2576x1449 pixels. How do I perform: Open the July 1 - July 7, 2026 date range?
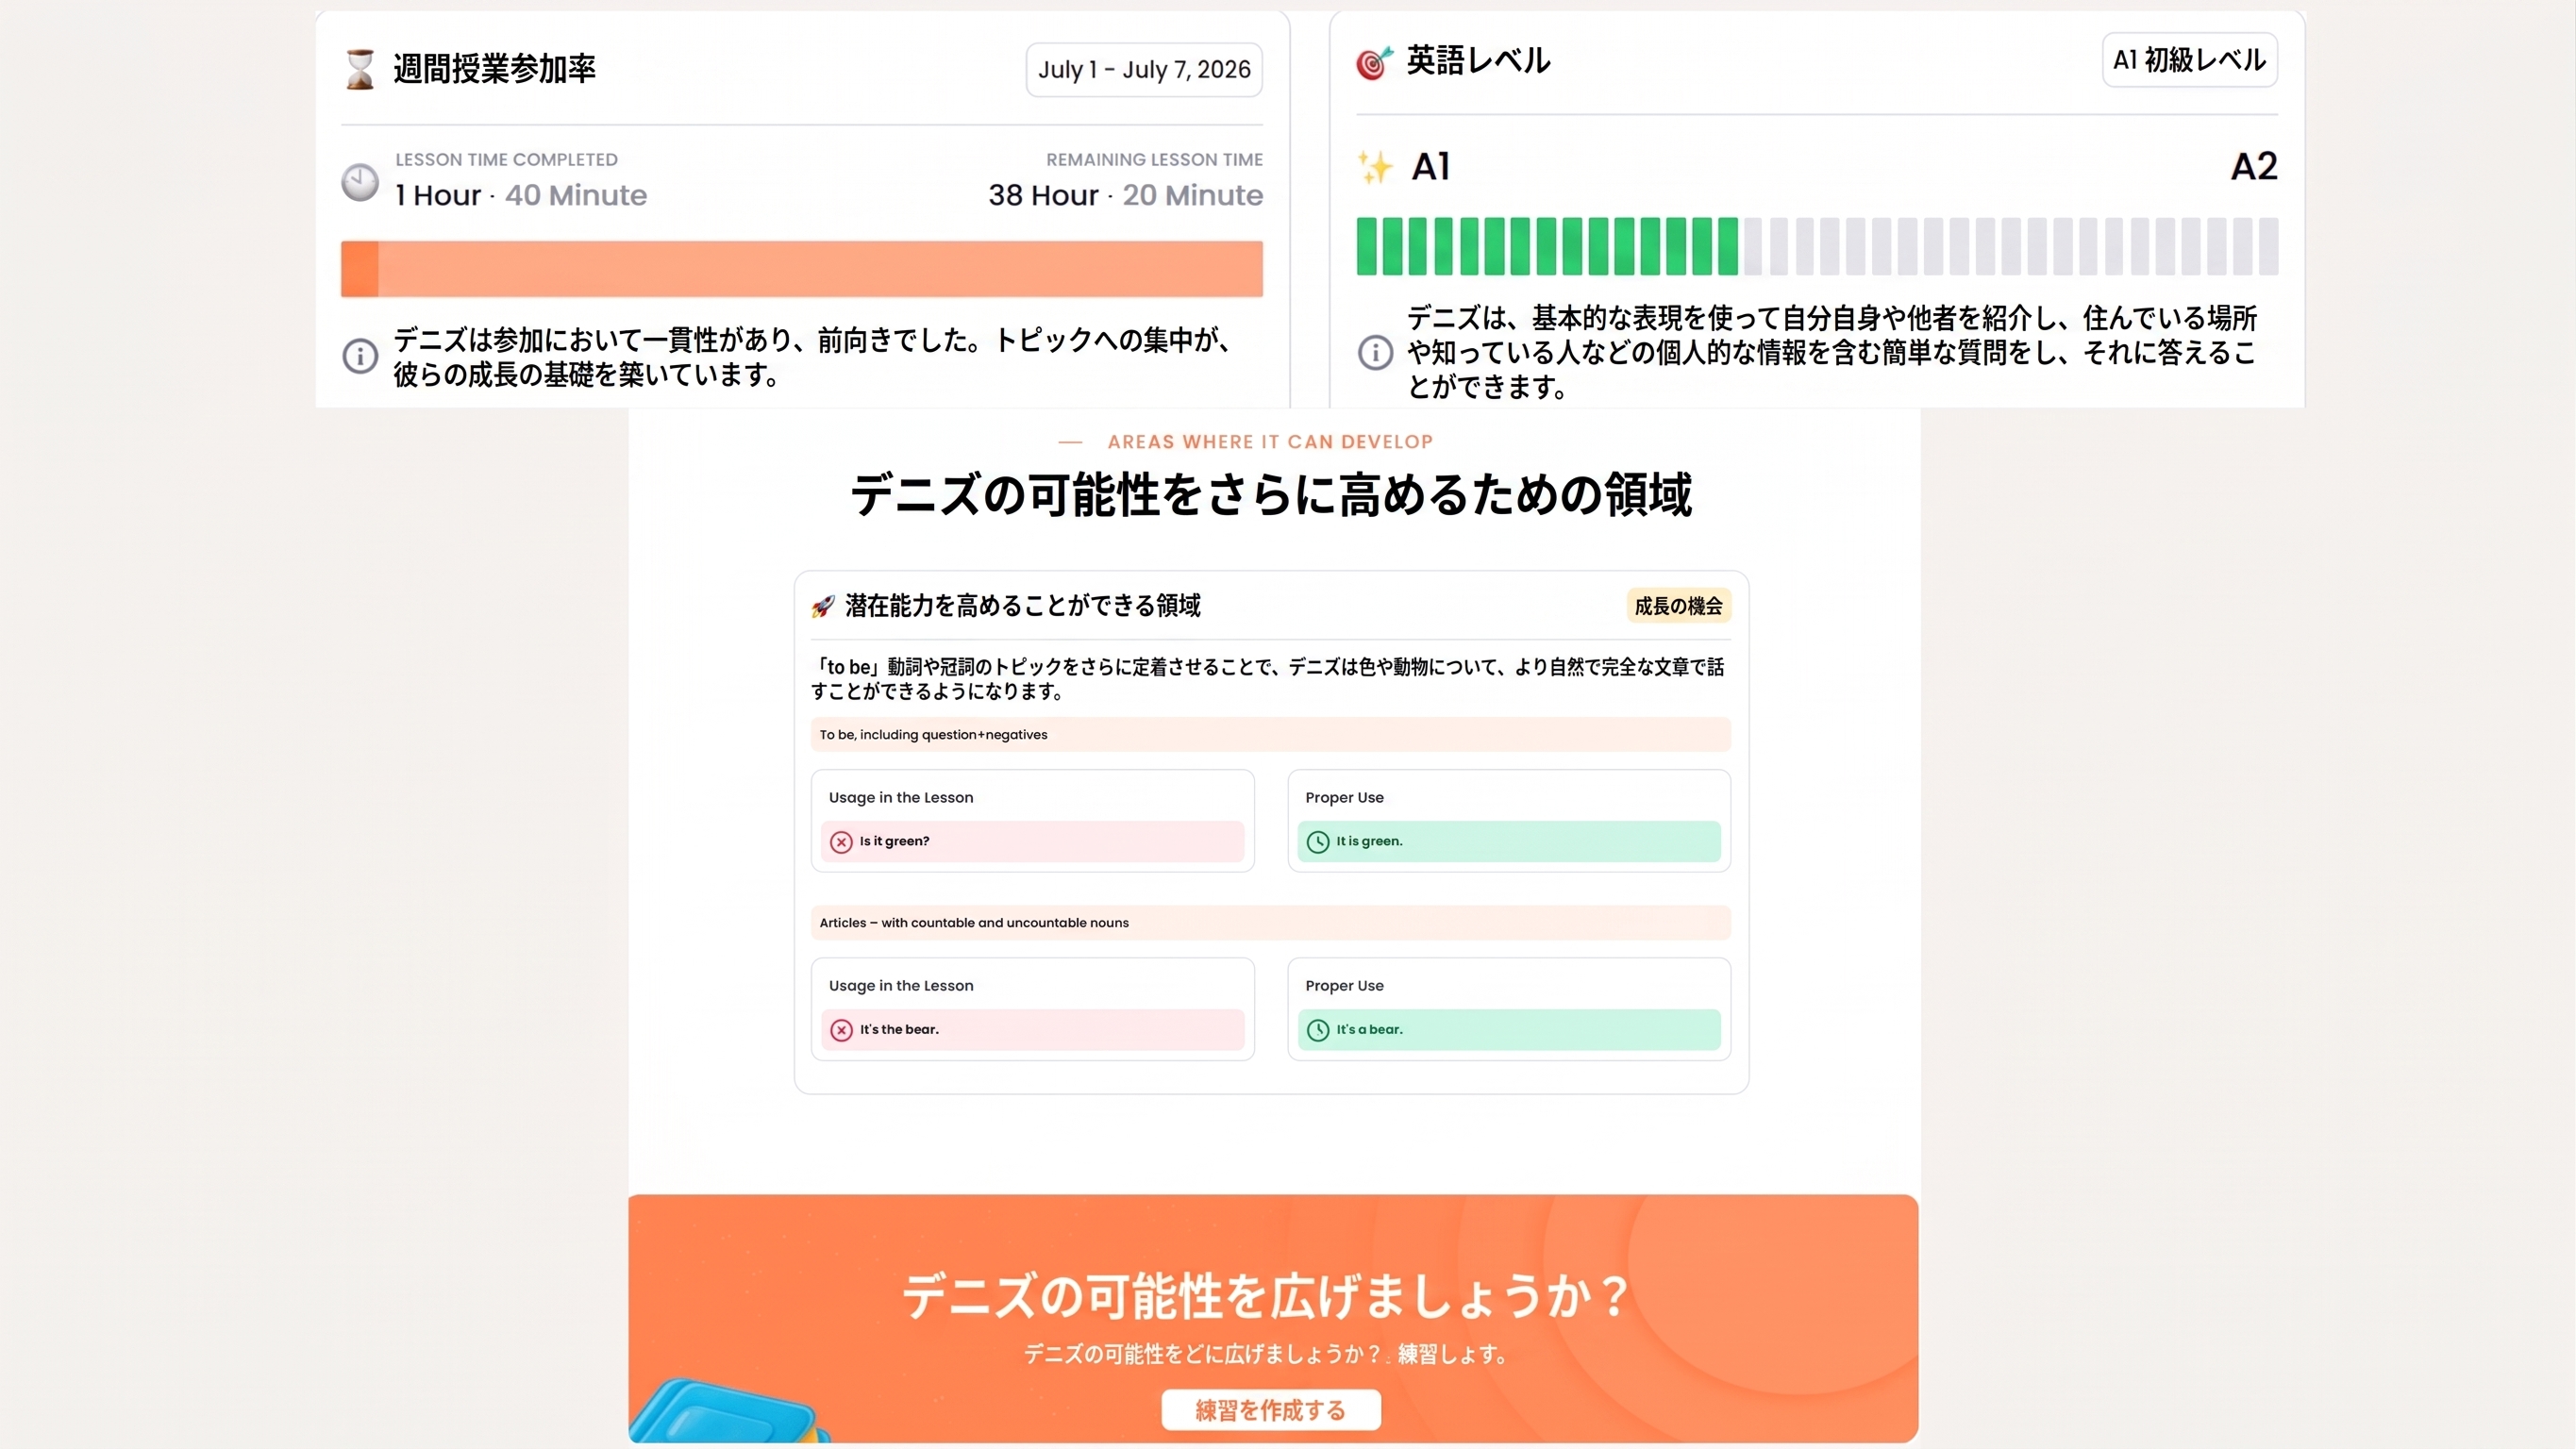[x=1144, y=70]
